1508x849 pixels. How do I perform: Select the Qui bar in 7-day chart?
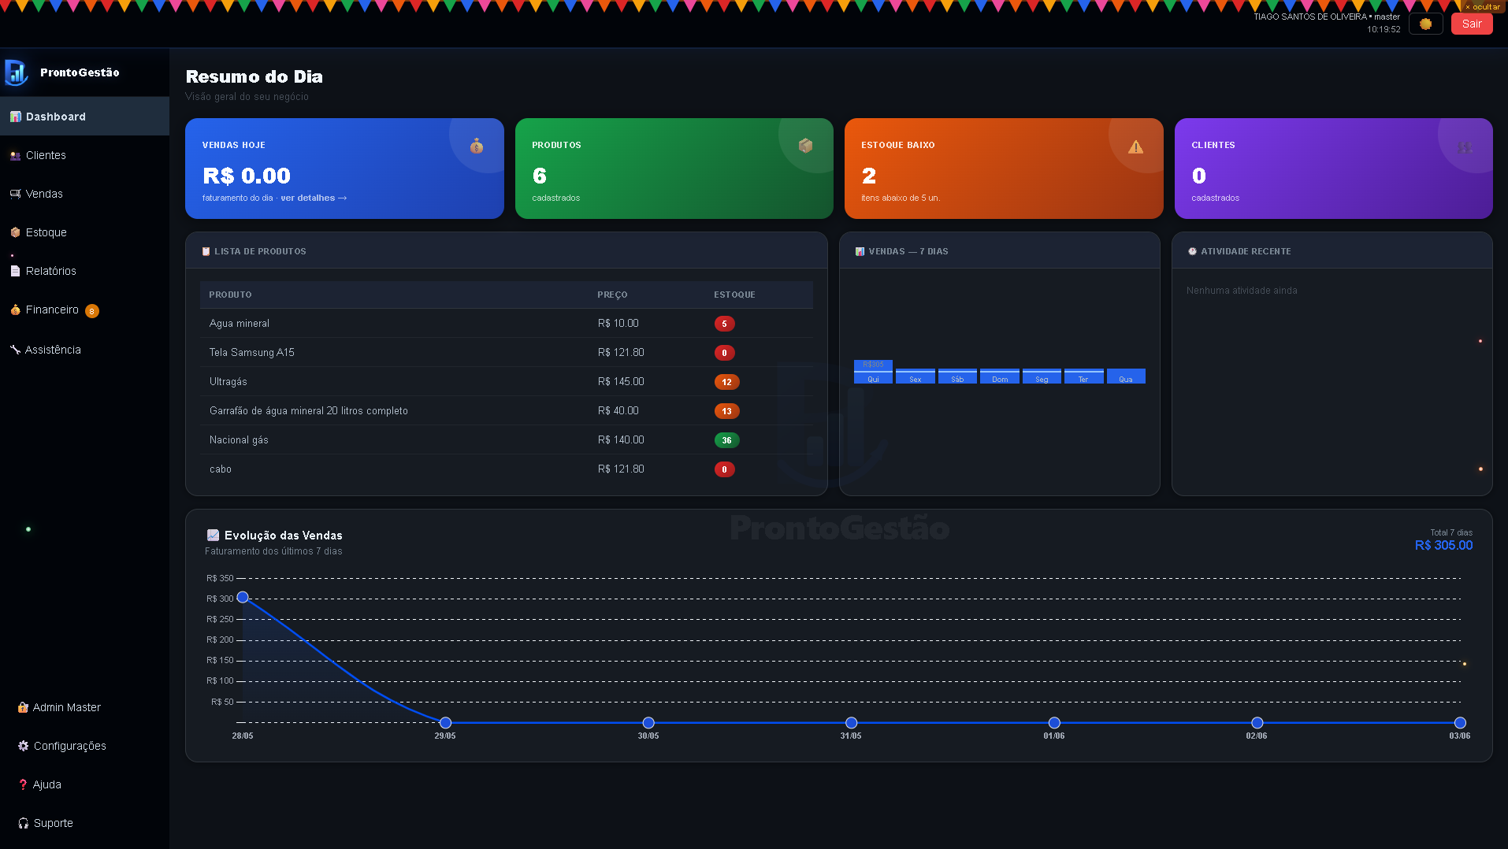pos(873,372)
